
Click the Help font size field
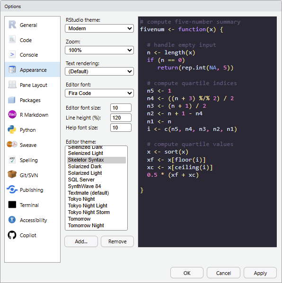[121, 128]
